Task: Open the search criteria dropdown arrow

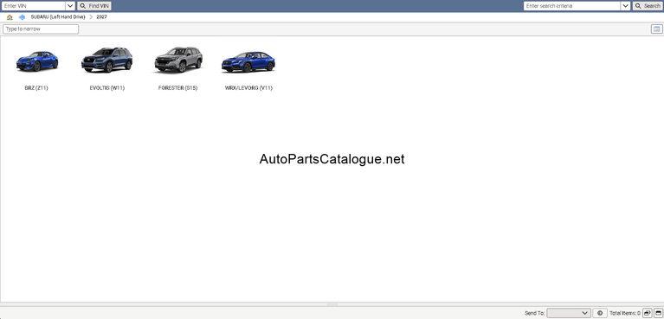Action: [x=625, y=6]
